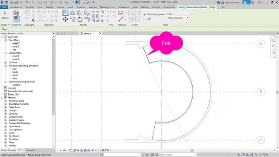Open Section 1 in Project Browser
This screenshot has width=279, height=157.
click(17, 85)
